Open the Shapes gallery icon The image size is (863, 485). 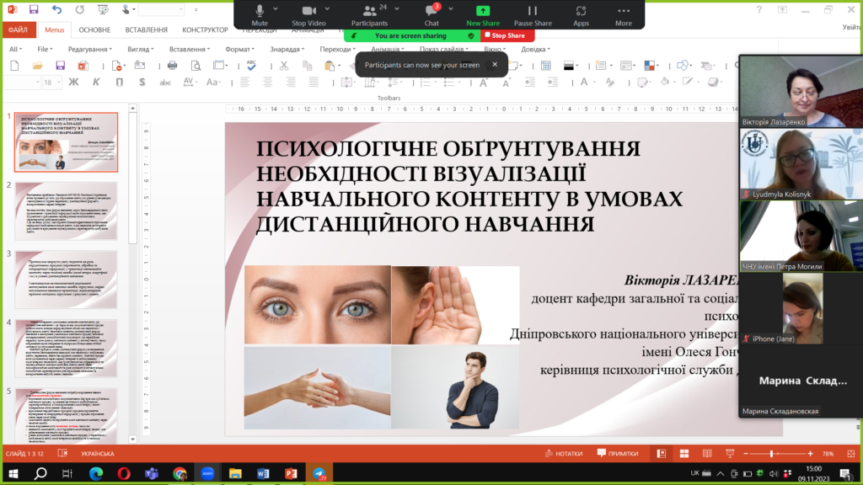684,66
